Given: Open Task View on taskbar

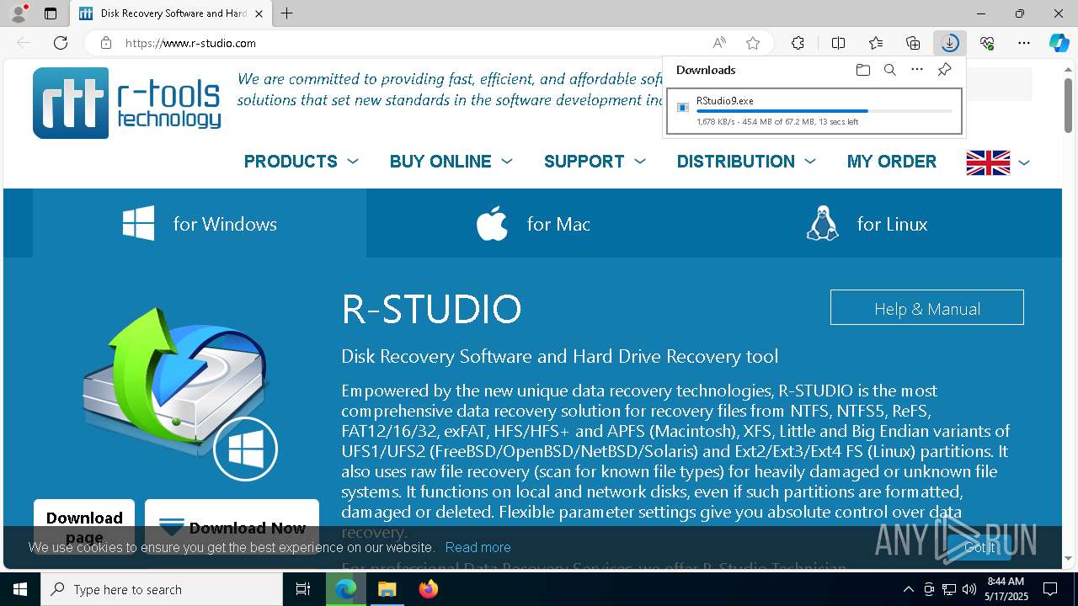Looking at the screenshot, I should coord(303,589).
